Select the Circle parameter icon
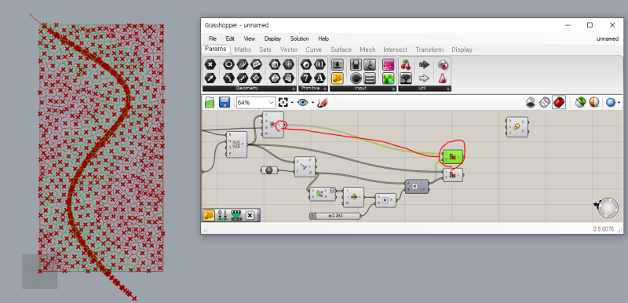The width and height of the screenshot is (628, 303). click(x=228, y=64)
